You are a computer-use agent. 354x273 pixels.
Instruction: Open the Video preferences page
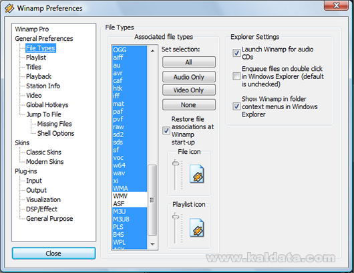pos(34,96)
